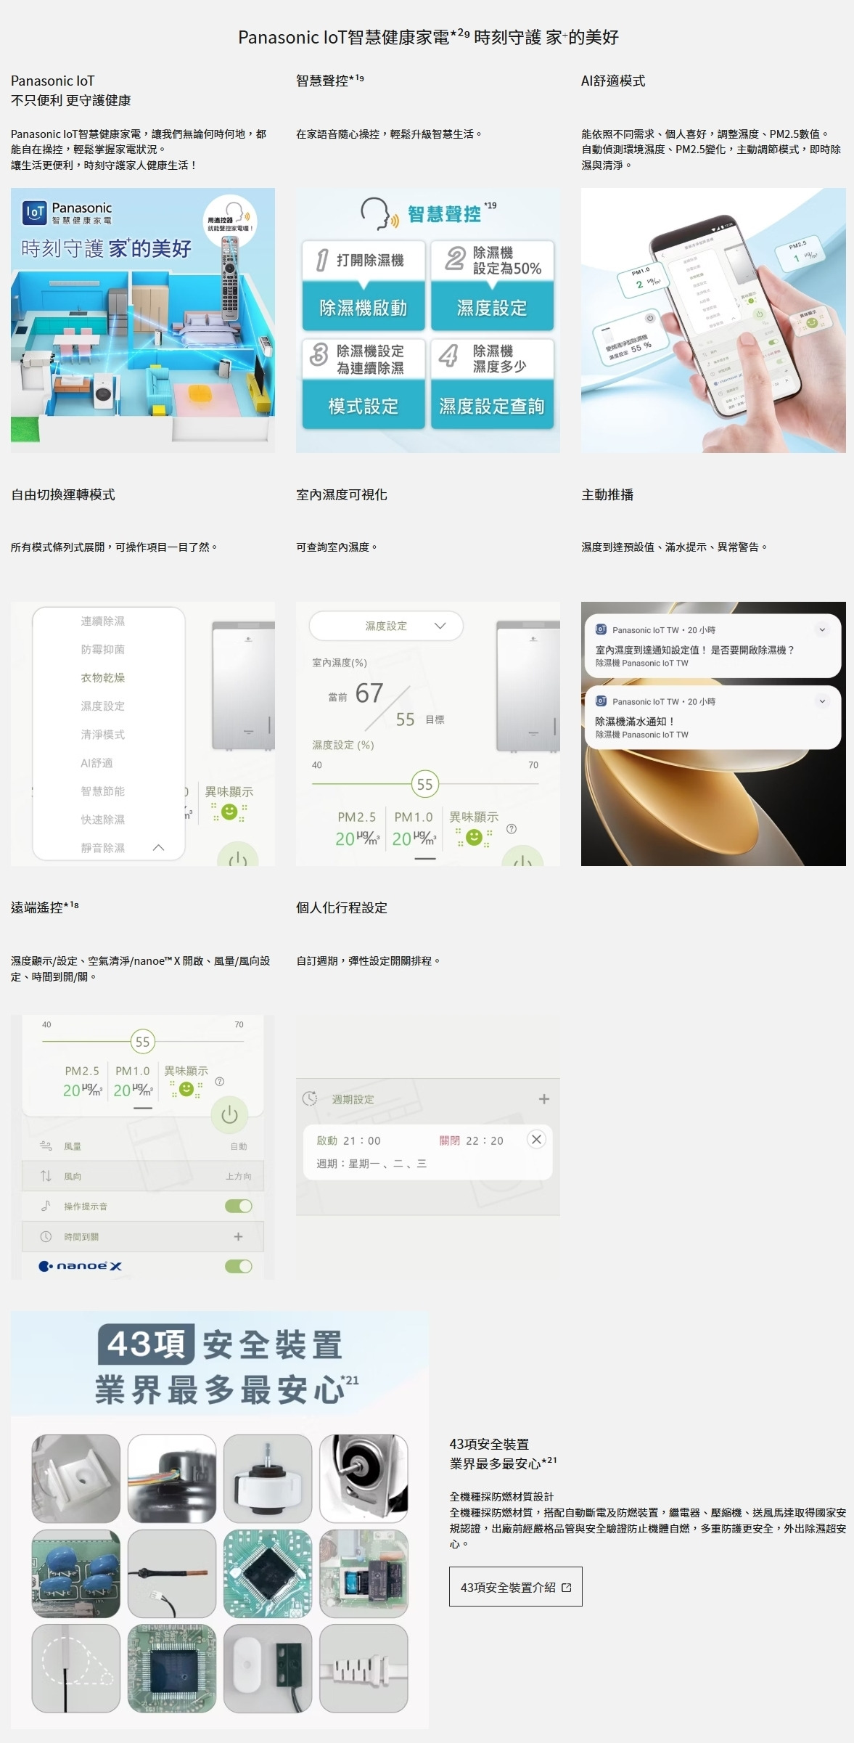Click the Panasonic IoT logo badge in the house illustration
Viewport: 854px width, 1743px height.
click(x=35, y=211)
